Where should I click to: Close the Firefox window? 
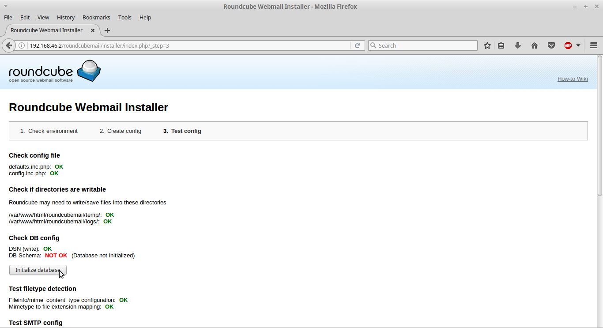(596, 6)
